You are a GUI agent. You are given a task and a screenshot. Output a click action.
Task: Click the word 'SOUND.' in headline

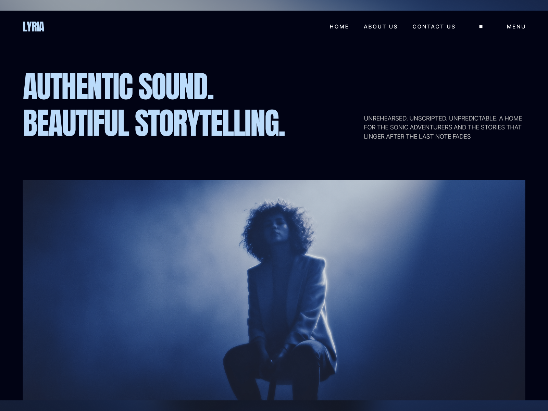click(176, 87)
